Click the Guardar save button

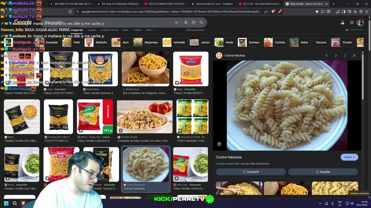[323, 172]
